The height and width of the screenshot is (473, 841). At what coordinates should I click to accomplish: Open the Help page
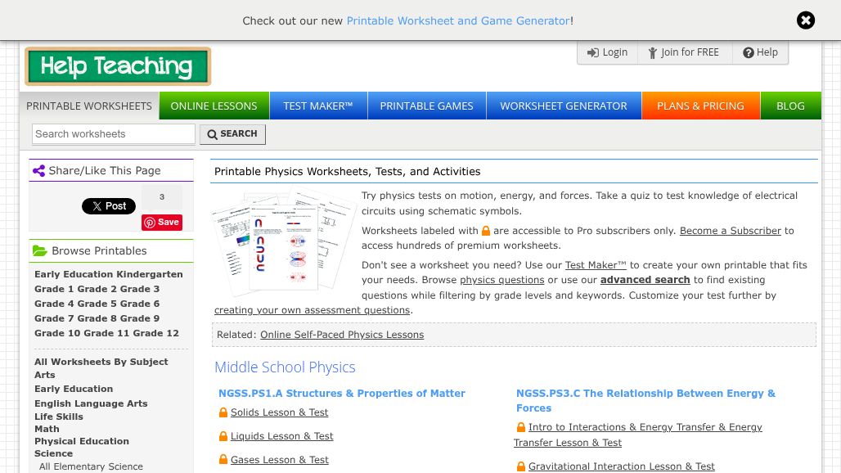coord(760,52)
